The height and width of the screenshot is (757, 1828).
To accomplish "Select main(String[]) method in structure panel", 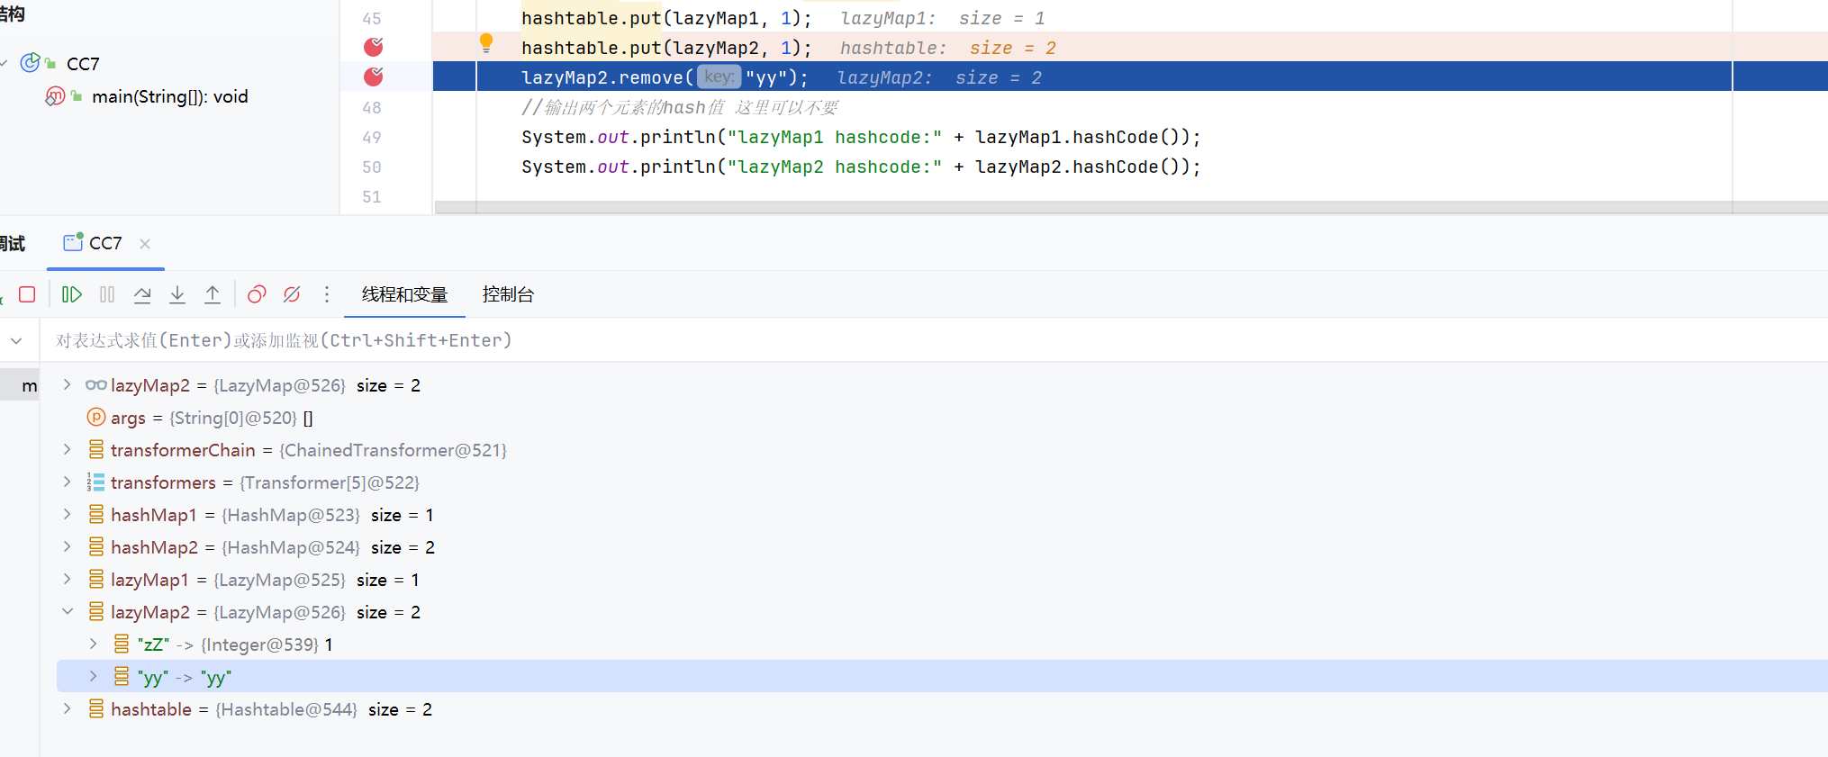I will coord(169,96).
